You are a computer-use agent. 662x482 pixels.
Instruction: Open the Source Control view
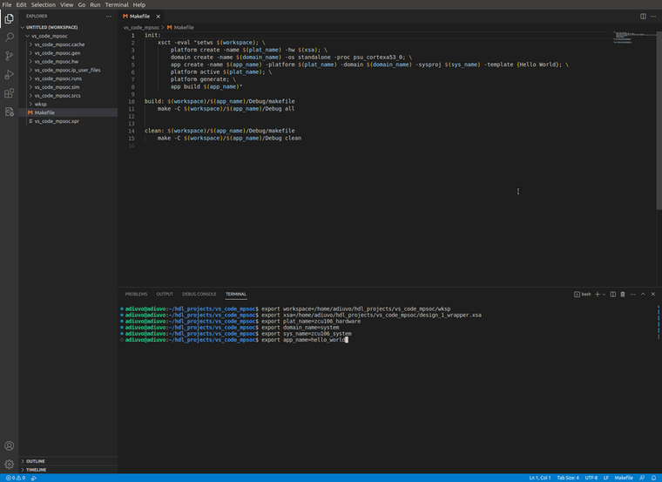click(9, 56)
